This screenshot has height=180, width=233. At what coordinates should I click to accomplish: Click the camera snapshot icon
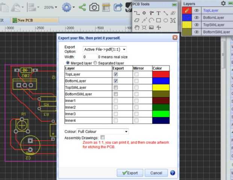tap(94, 7)
